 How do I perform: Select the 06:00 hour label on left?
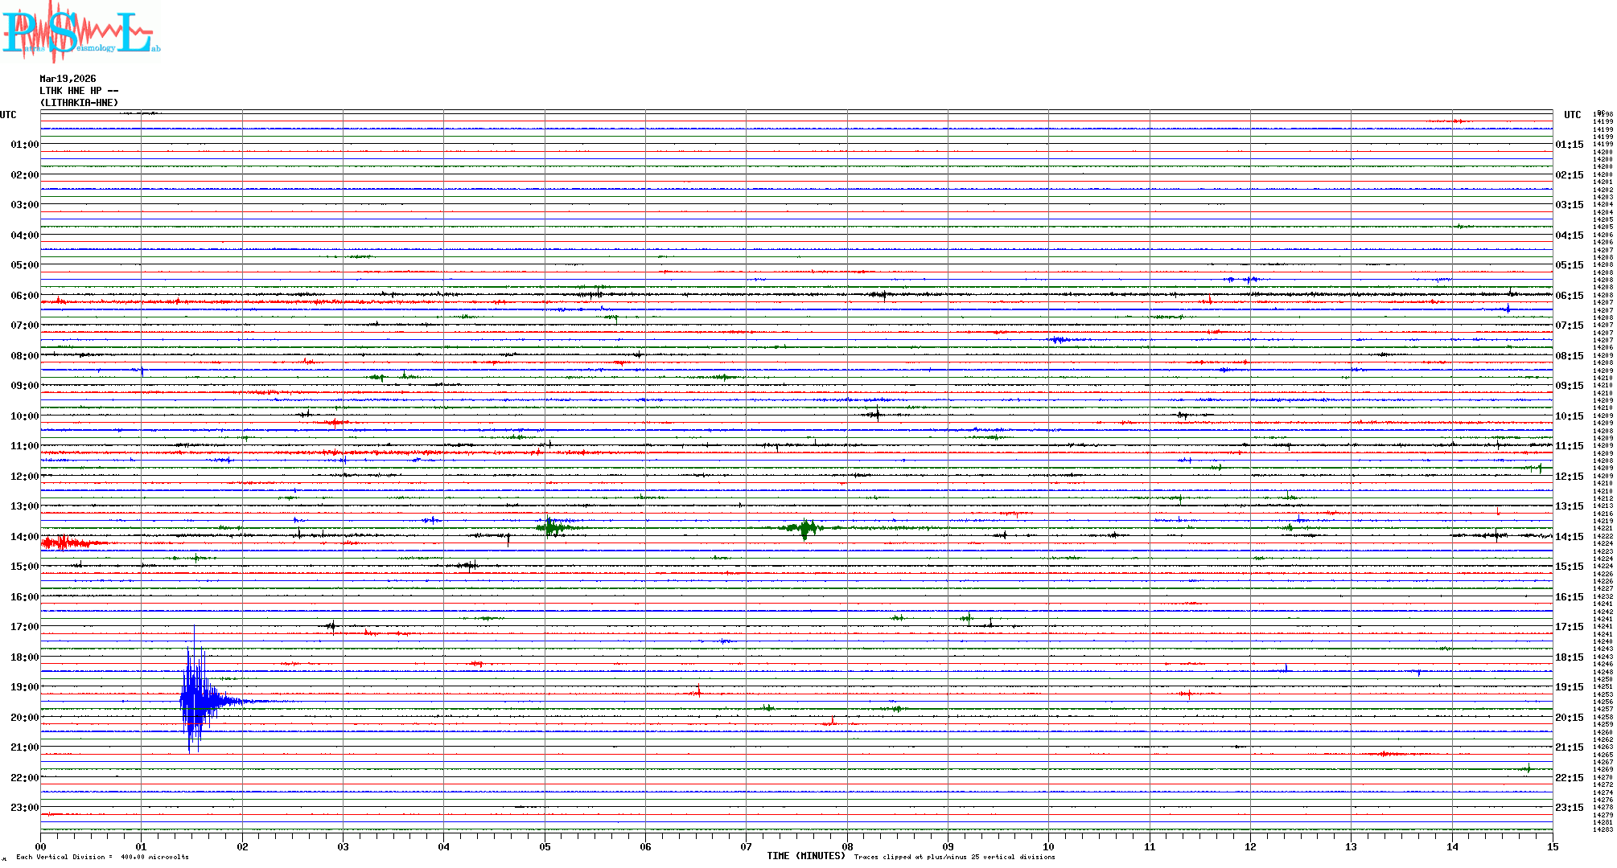coord(25,296)
